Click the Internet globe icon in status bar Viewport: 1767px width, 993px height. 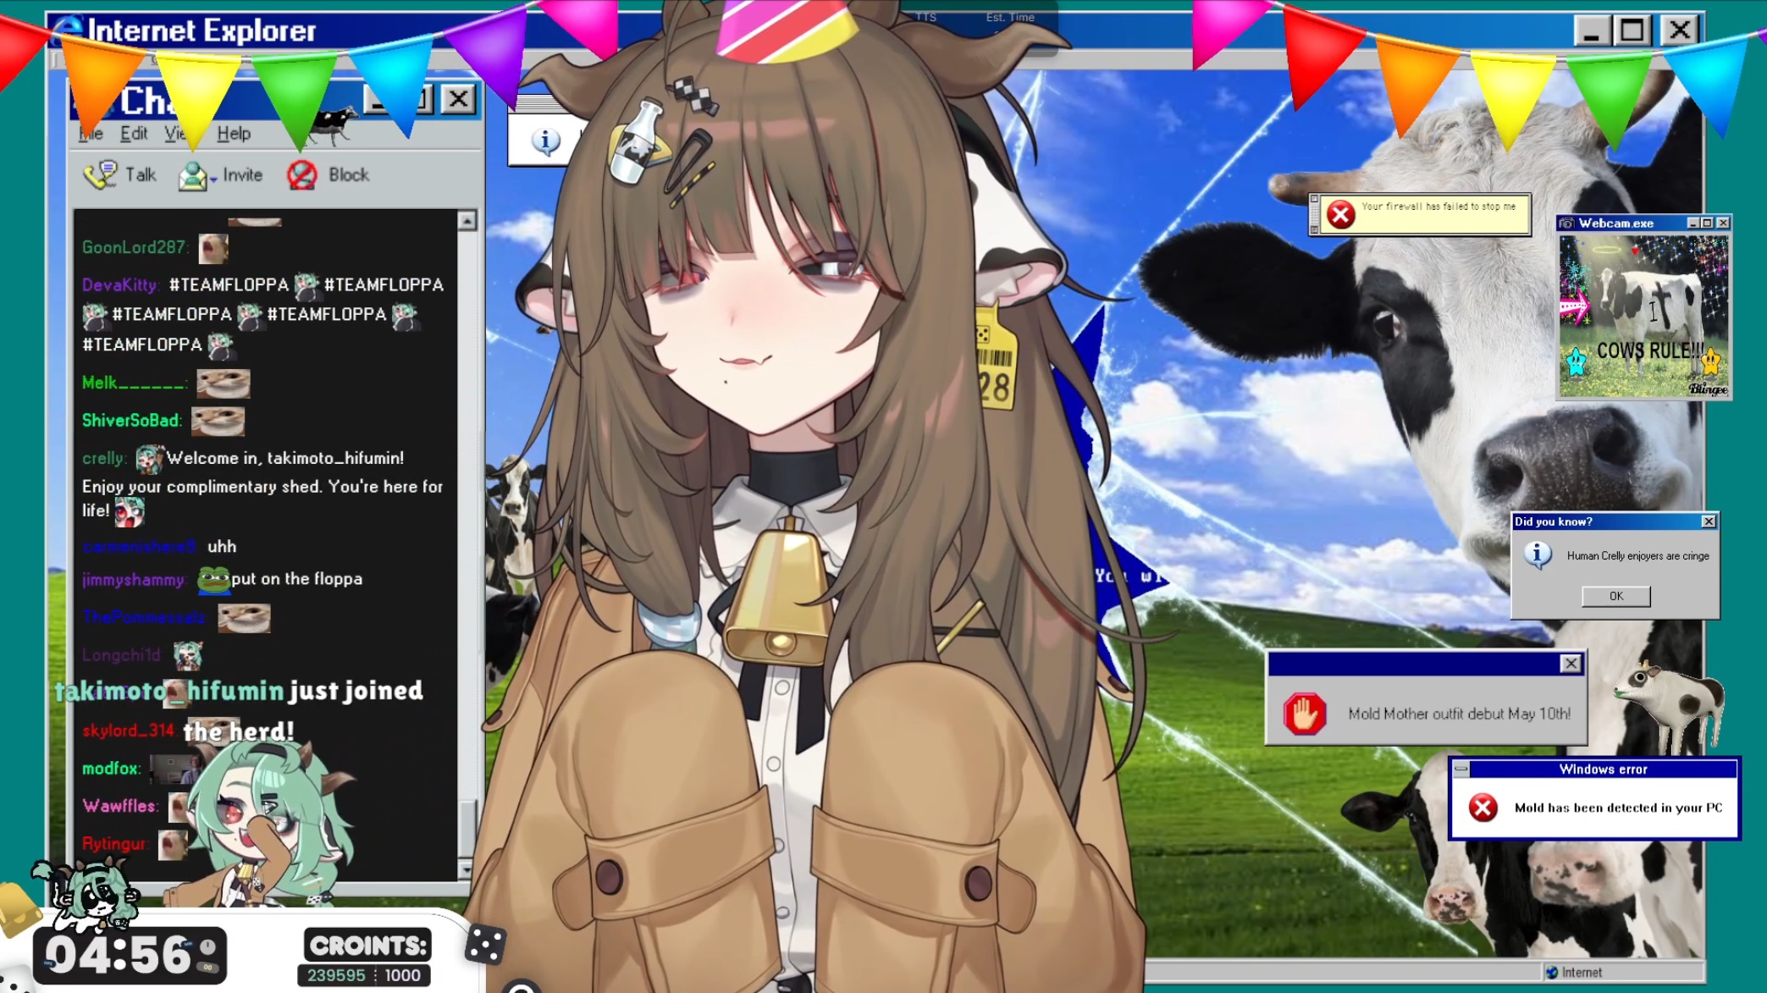(x=1552, y=972)
